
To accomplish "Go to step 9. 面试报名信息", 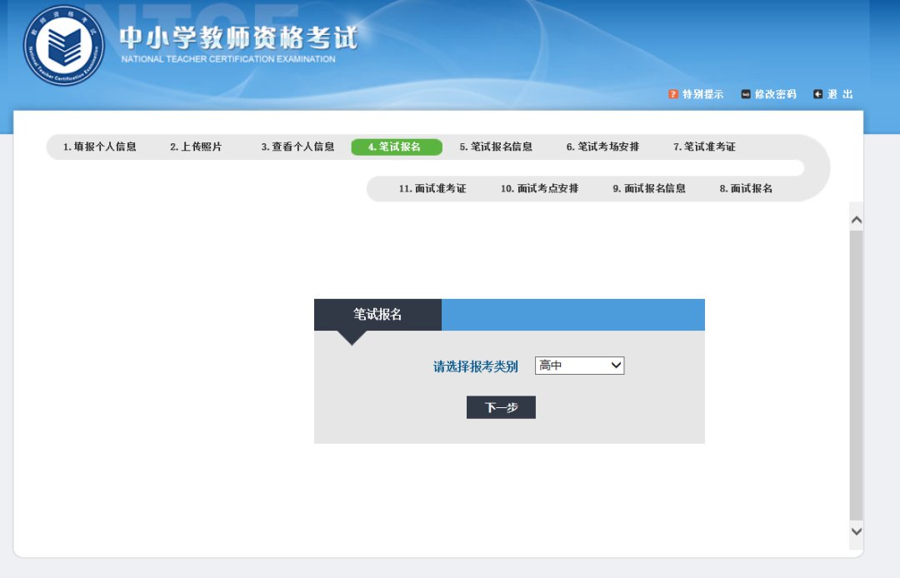I will click(x=649, y=189).
